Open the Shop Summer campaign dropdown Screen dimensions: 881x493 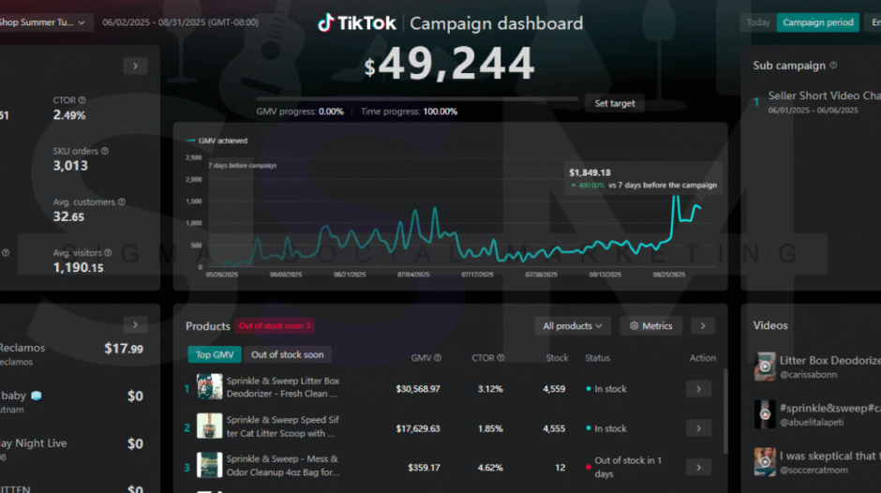(x=45, y=22)
